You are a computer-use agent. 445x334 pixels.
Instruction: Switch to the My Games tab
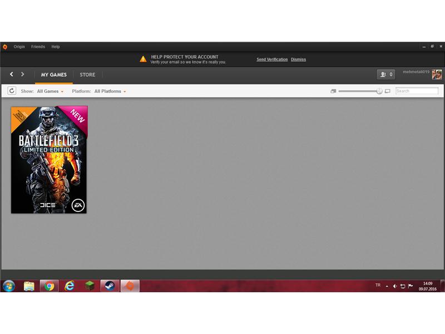53,75
